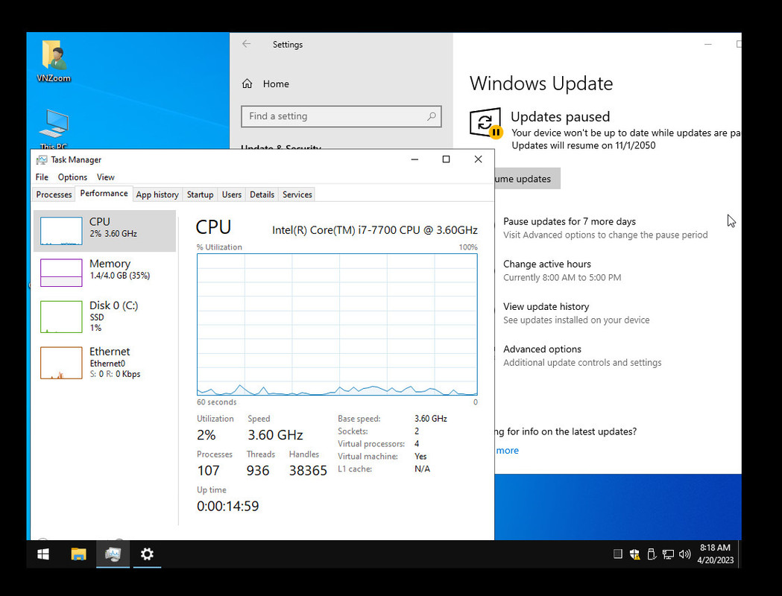Viewport: 782px width, 596px height.
Task: Open the touch keyboard tray icon
Action: pyautogui.click(x=617, y=554)
